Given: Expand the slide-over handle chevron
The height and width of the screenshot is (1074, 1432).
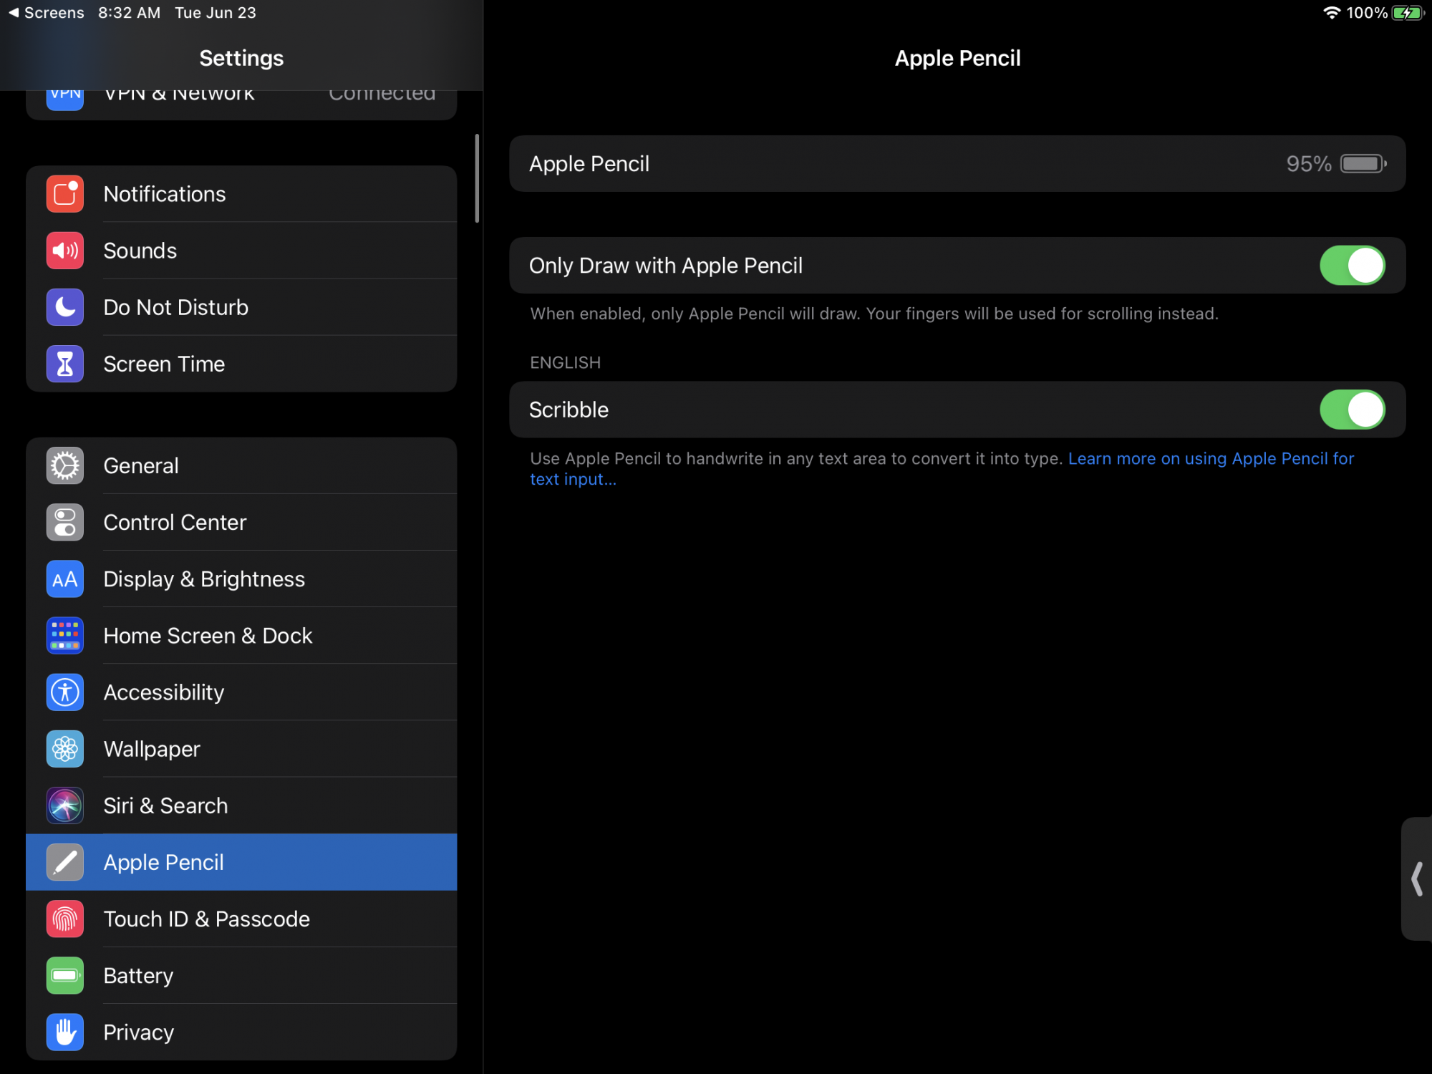Looking at the screenshot, I should 1417,879.
